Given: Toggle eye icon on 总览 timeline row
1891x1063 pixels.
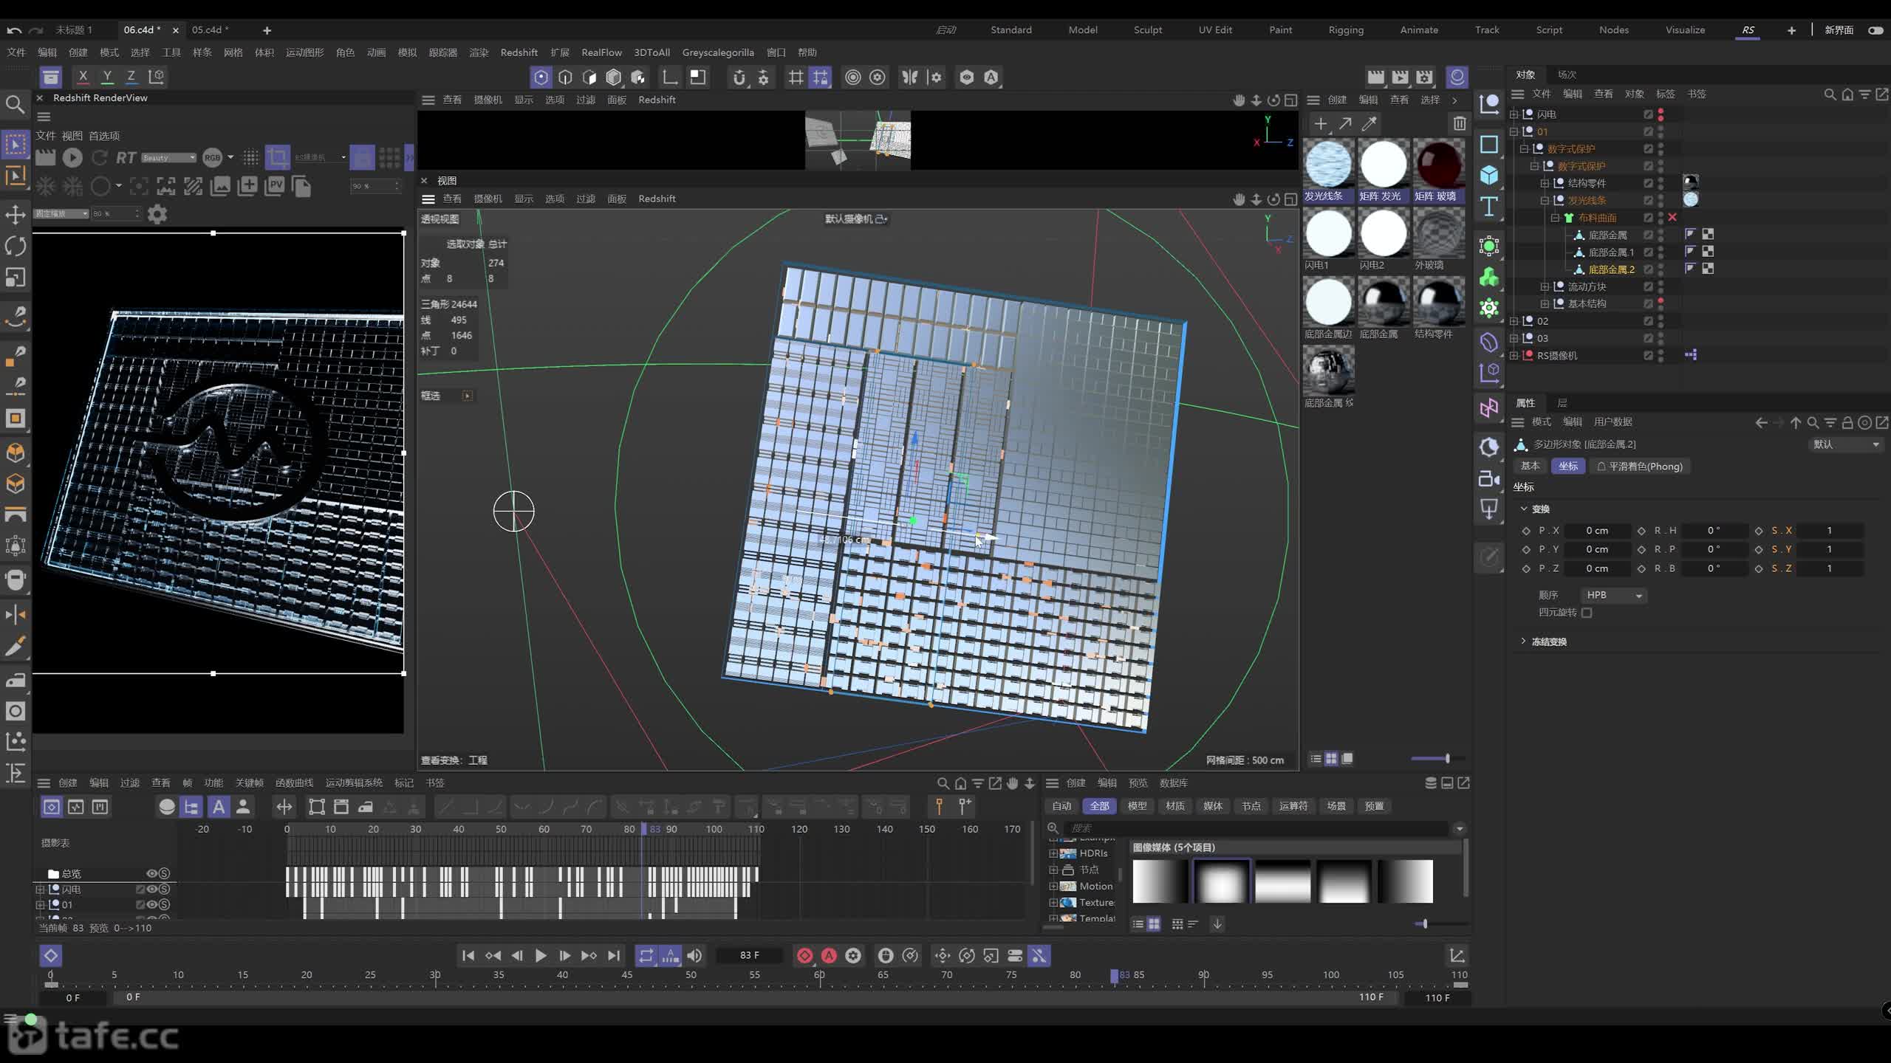Looking at the screenshot, I should point(152,873).
